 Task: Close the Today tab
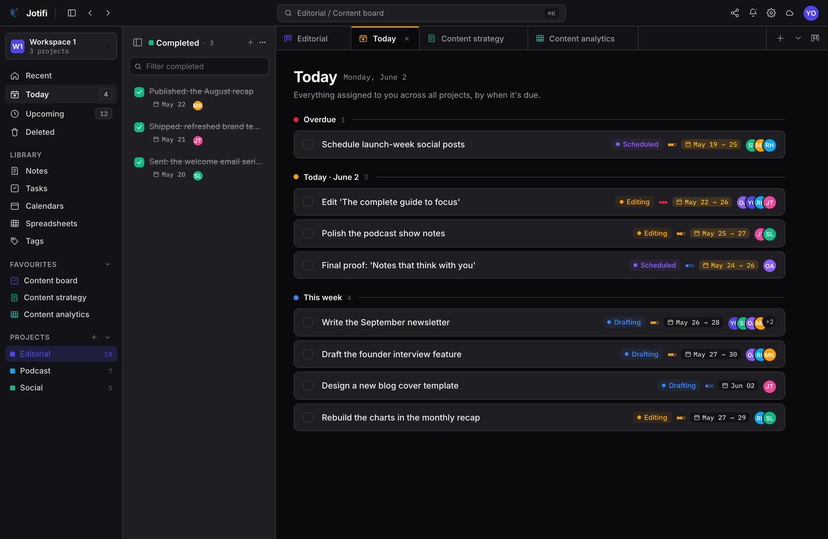click(407, 39)
